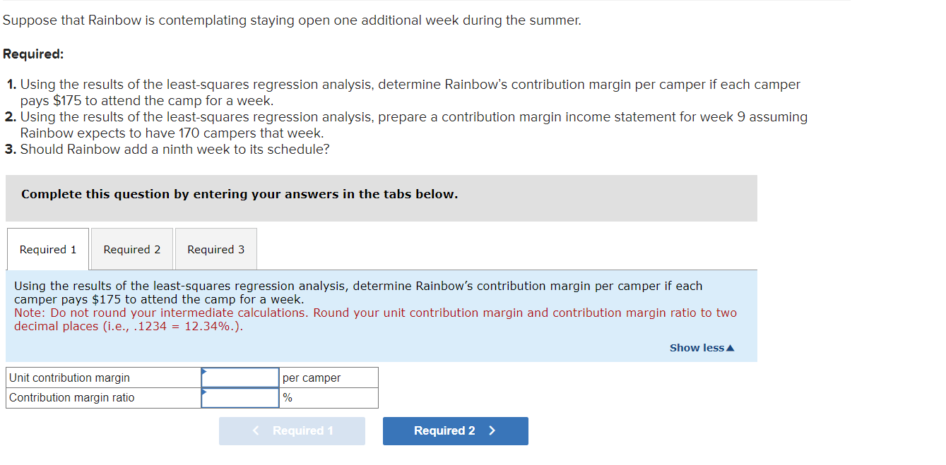Click the per camper label cell
Screen dimensions: 946x465
pyautogui.click(x=329, y=378)
